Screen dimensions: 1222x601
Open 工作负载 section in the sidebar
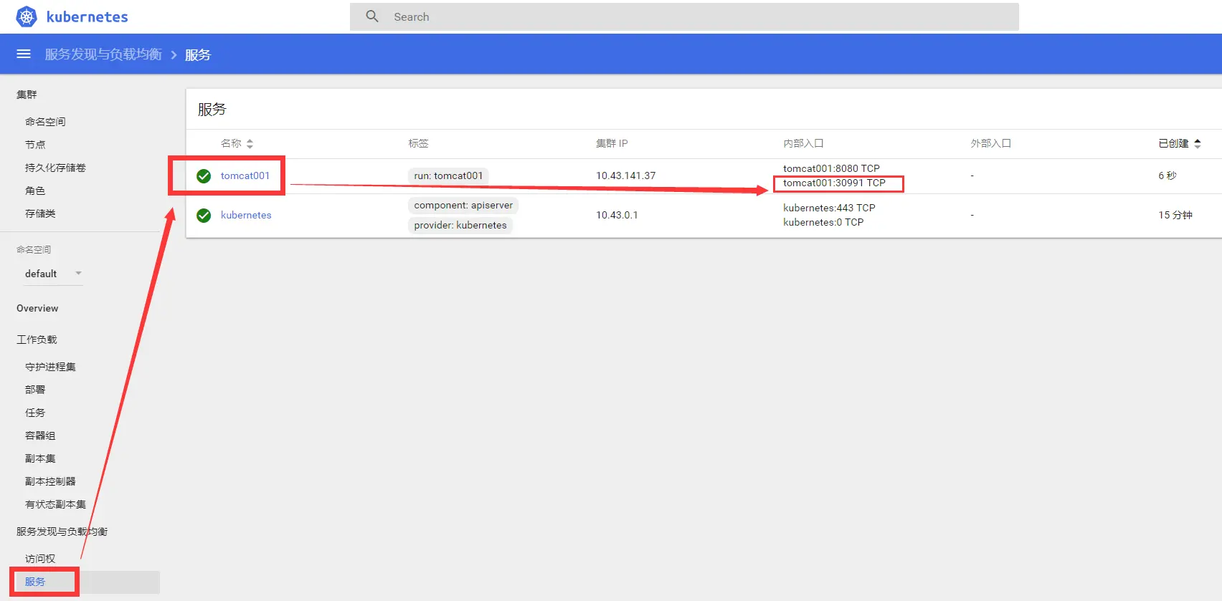tap(37, 340)
